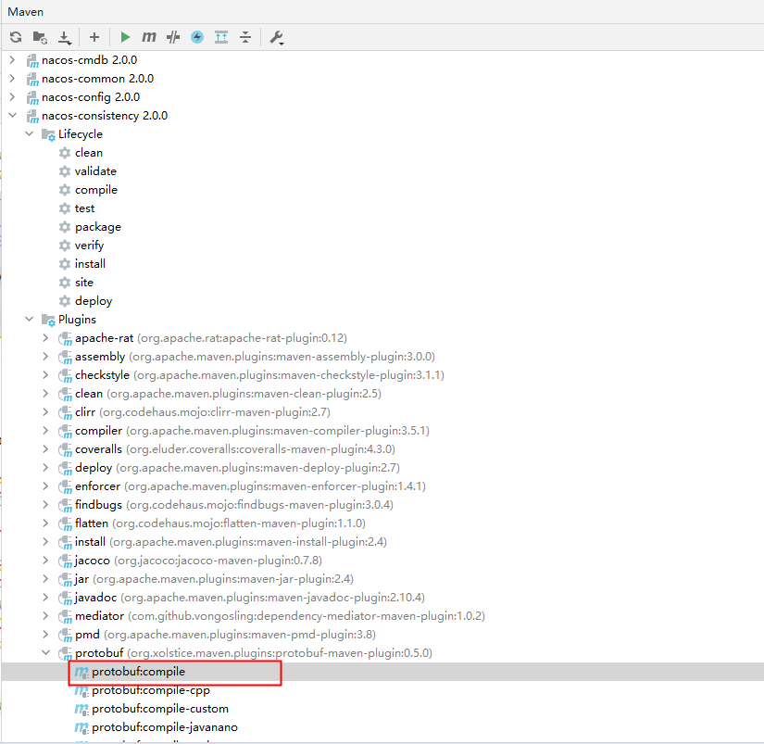
Task: Click the nacos-cmdb module icon
Action: point(32,61)
